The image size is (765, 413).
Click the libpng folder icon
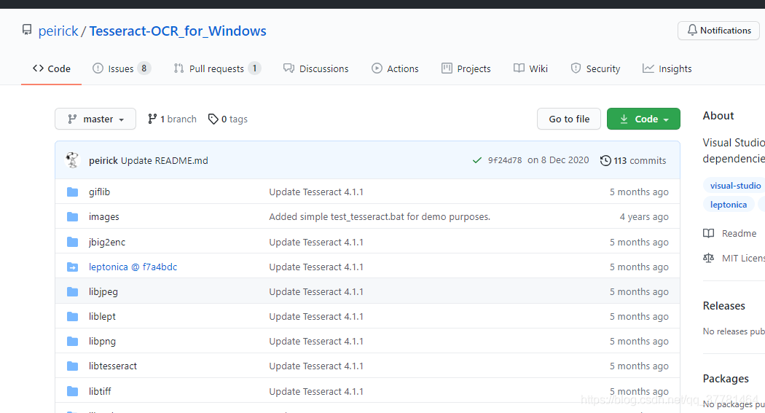tap(73, 342)
